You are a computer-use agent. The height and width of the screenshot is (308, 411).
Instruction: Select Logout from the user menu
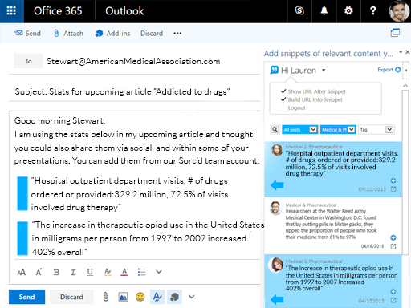[296, 107]
